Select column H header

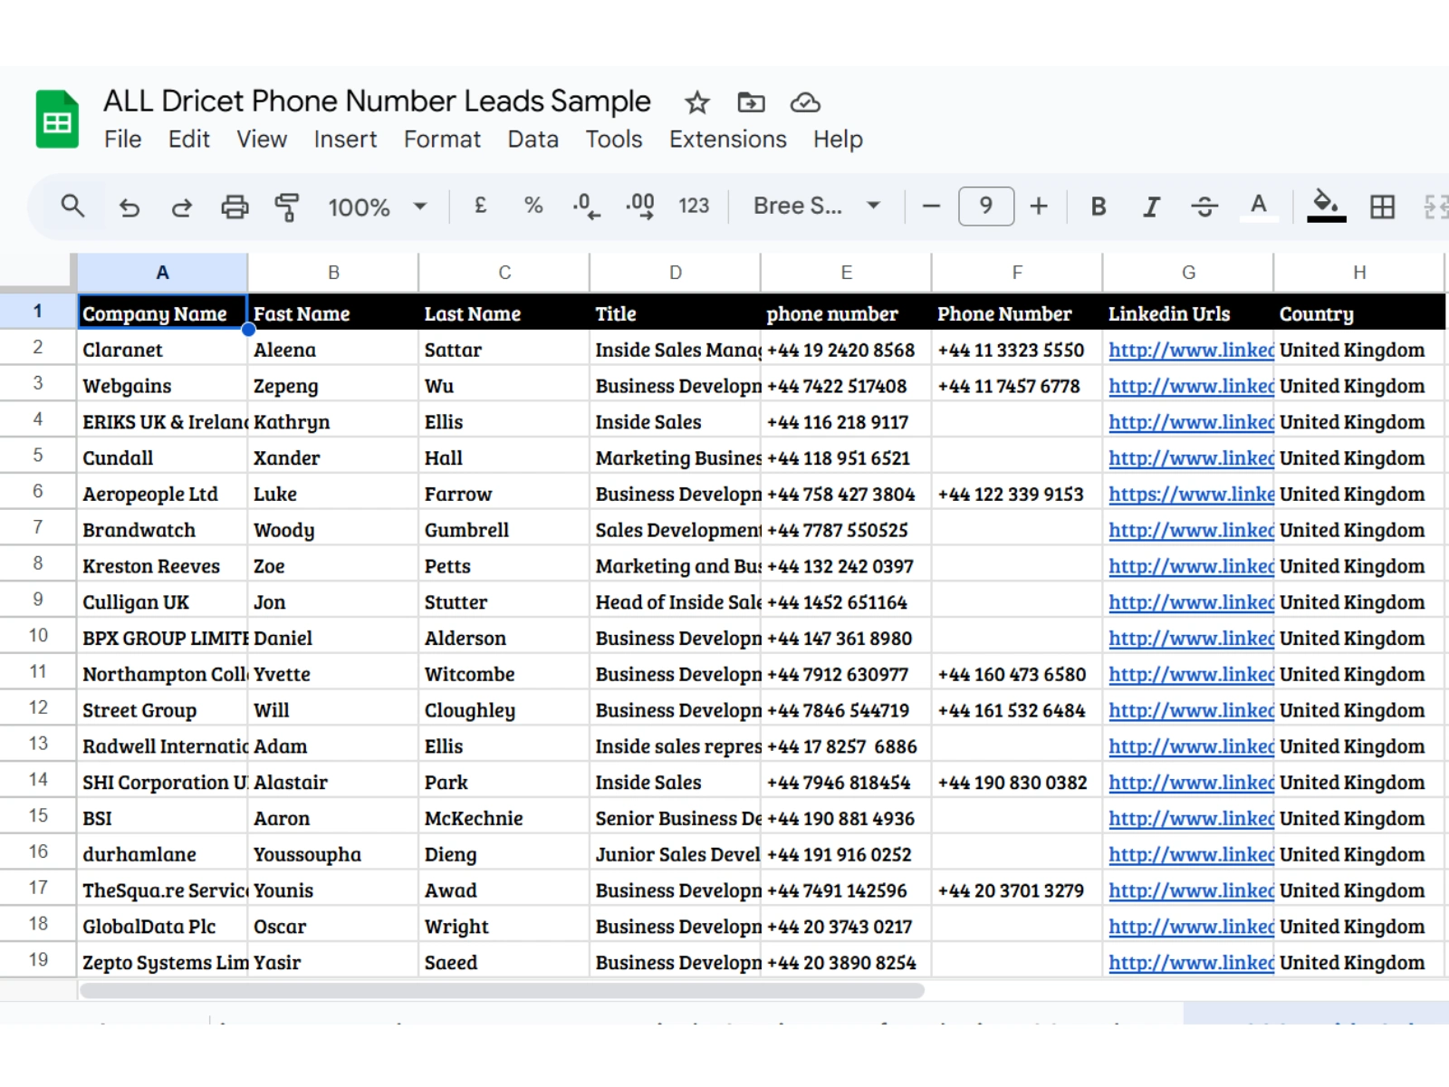click(1359, 273)
